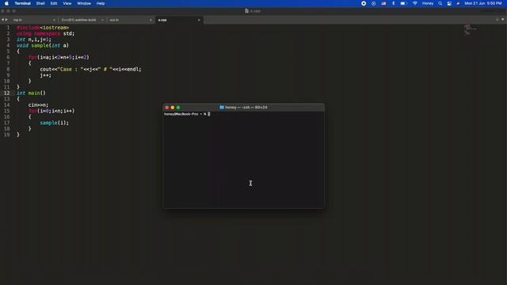Open the US flag input source menu
This screenshot has height=285, width=507.
click(x=383, y=3)
